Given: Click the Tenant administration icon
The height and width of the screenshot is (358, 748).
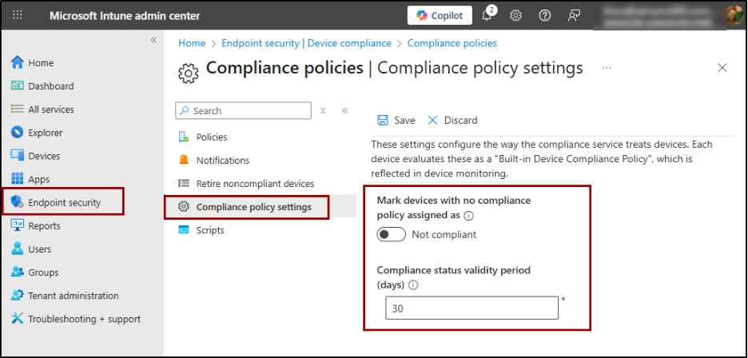Looking at the screenshot, I should coord(17,295).
